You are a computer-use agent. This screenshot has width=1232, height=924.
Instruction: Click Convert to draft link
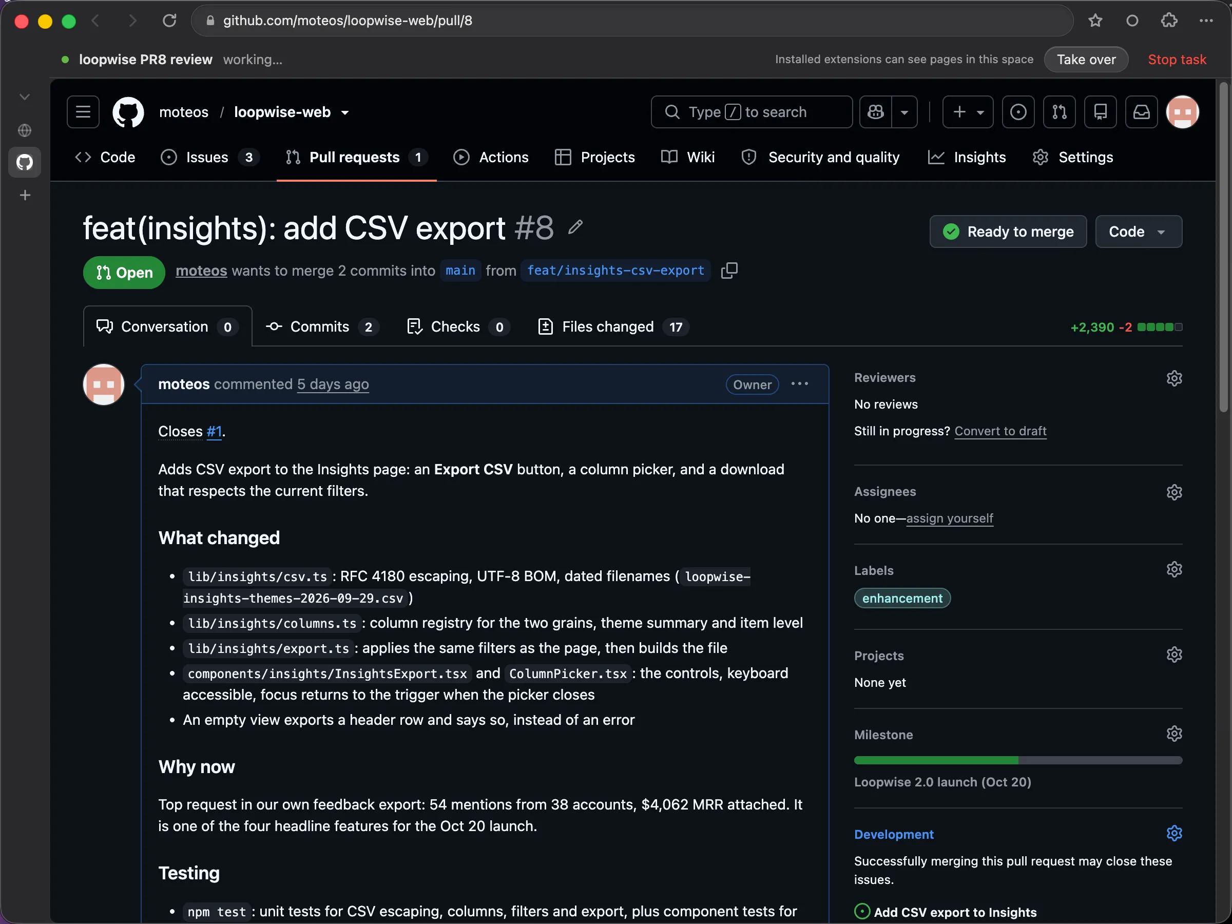[1000, 431]
